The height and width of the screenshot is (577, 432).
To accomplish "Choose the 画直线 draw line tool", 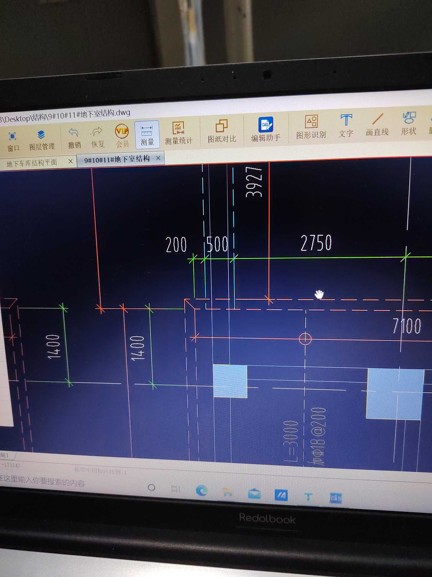I will point(377,124).
